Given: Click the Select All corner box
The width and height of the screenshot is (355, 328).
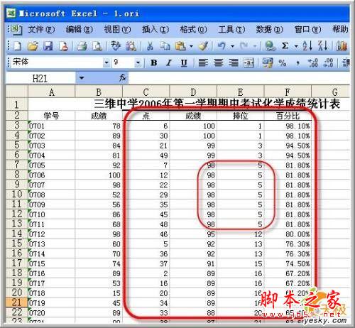Looking at the screenshot, I should [x=16, y=92].
